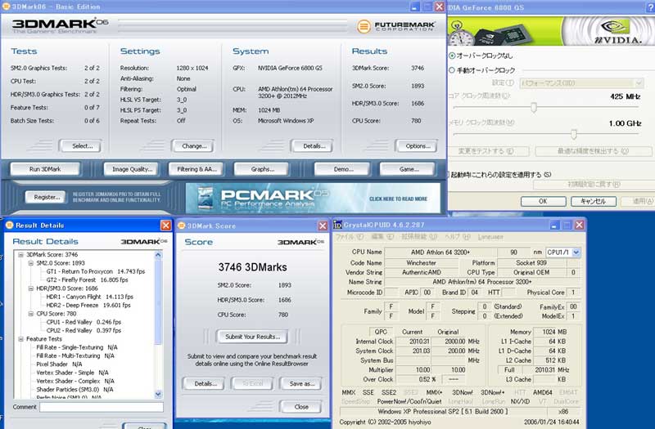Viewport: 655px width, 429px height.
Task: Close the CrystalCPUID window
Action: (x=579, y=226)
